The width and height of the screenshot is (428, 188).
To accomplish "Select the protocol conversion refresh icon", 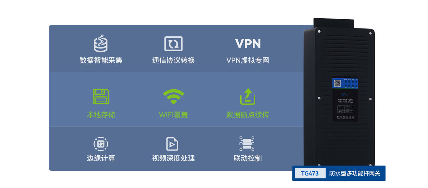I will [x=173, y=43].
